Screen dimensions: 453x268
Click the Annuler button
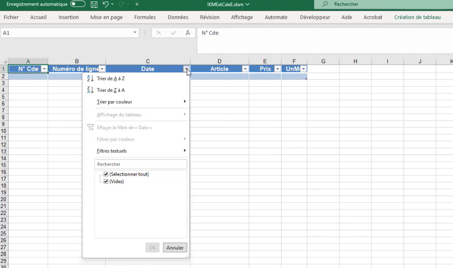(175, 248)
